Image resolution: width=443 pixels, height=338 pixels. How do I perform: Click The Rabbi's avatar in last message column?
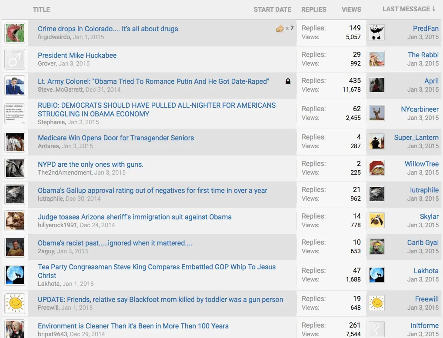[376, 59]
